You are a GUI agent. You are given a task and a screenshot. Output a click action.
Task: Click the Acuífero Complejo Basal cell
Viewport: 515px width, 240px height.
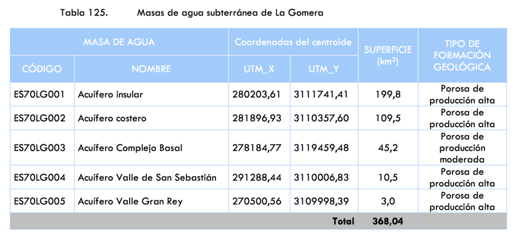pos(151,148)
